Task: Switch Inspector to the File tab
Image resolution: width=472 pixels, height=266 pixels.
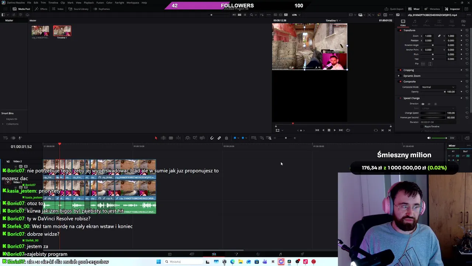Action: tap(464, 23)
